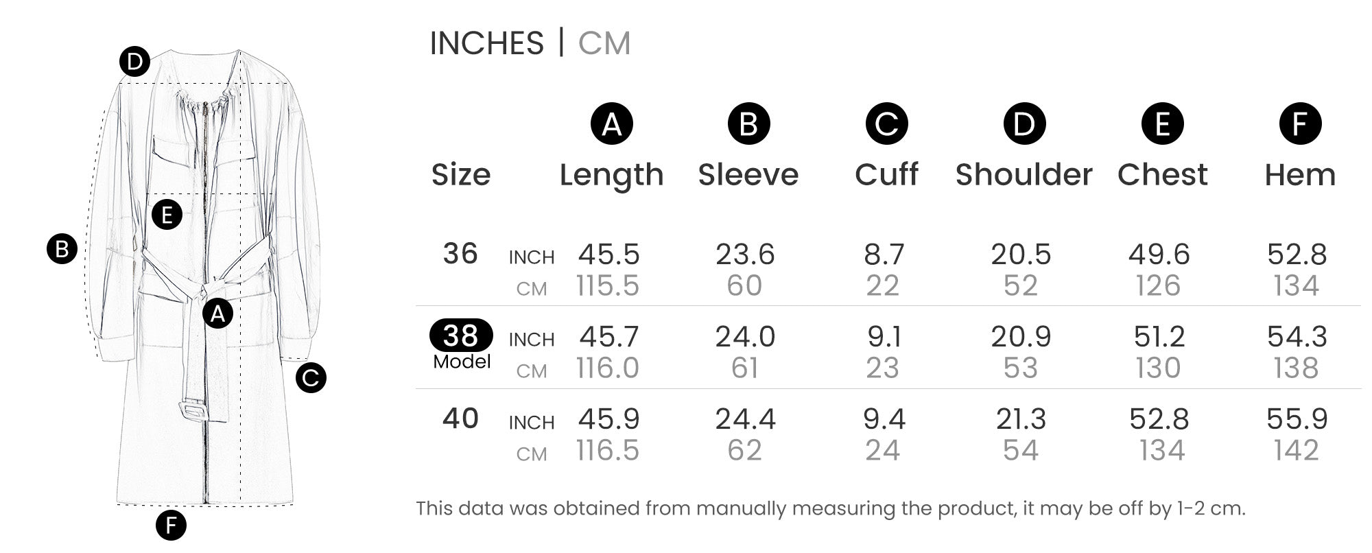This screenshot has width=1372, height=553.
Task: Click the Shoulder column header
Action: (1024, 175)
